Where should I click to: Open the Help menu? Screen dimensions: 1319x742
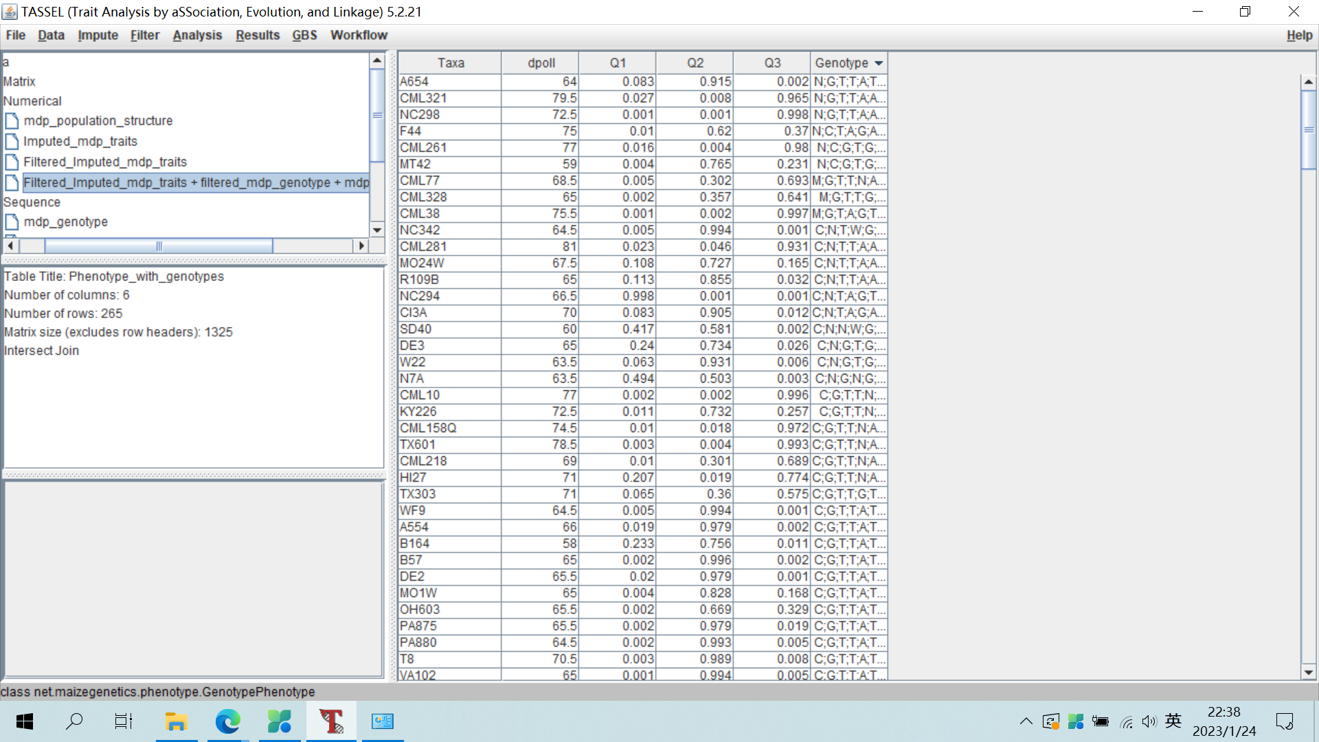pyautogui.click(x=1299, y=35)
